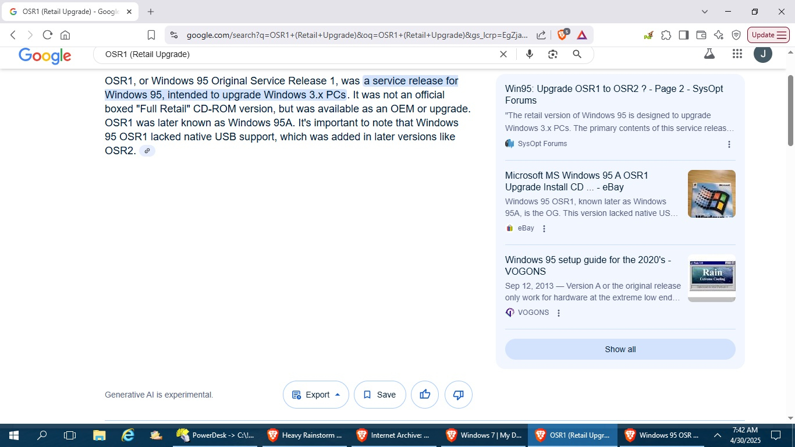This screenshot has width=795, height=447.
Task: Open the browser home page
Action: click(x=65, y=35)
